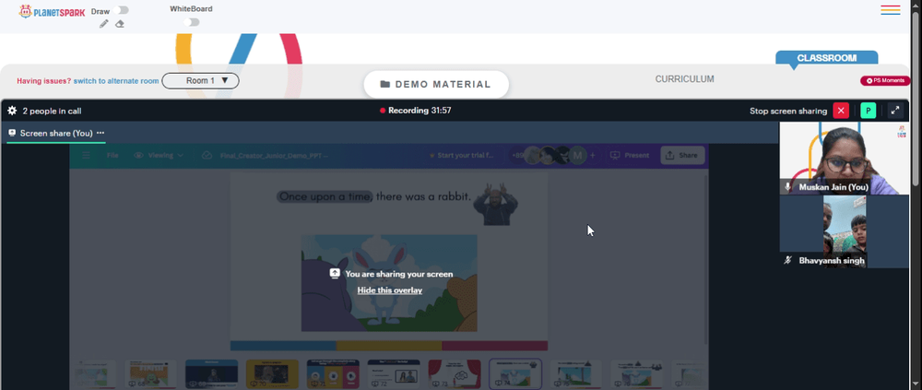Click the red stop screen sharing X
This screenshot has width=922, height=390.
coord(841,111)
